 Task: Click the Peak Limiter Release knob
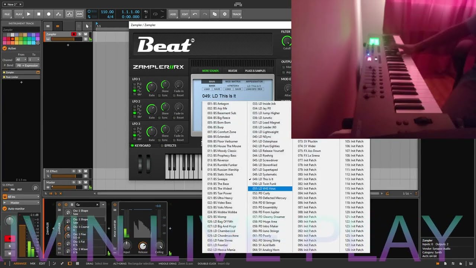[x=142, y=246]
